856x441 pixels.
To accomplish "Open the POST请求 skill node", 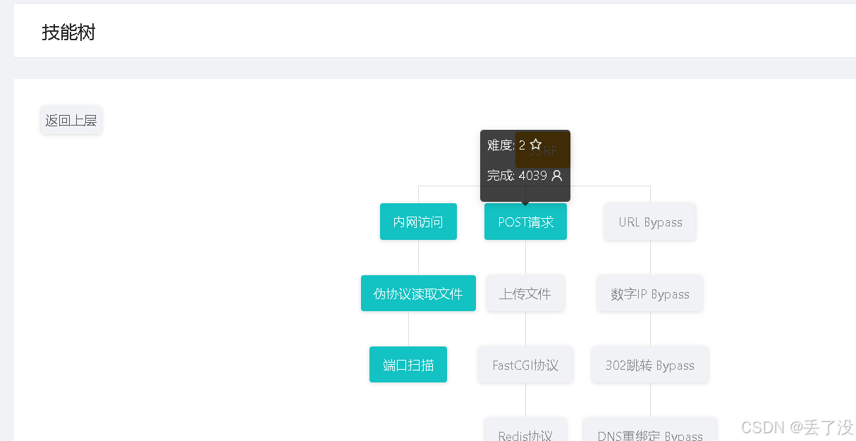I will (525, 222).
